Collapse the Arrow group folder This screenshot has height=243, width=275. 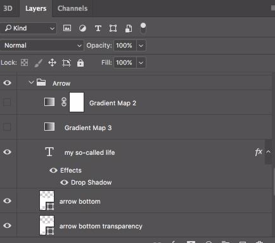(31, 82)
